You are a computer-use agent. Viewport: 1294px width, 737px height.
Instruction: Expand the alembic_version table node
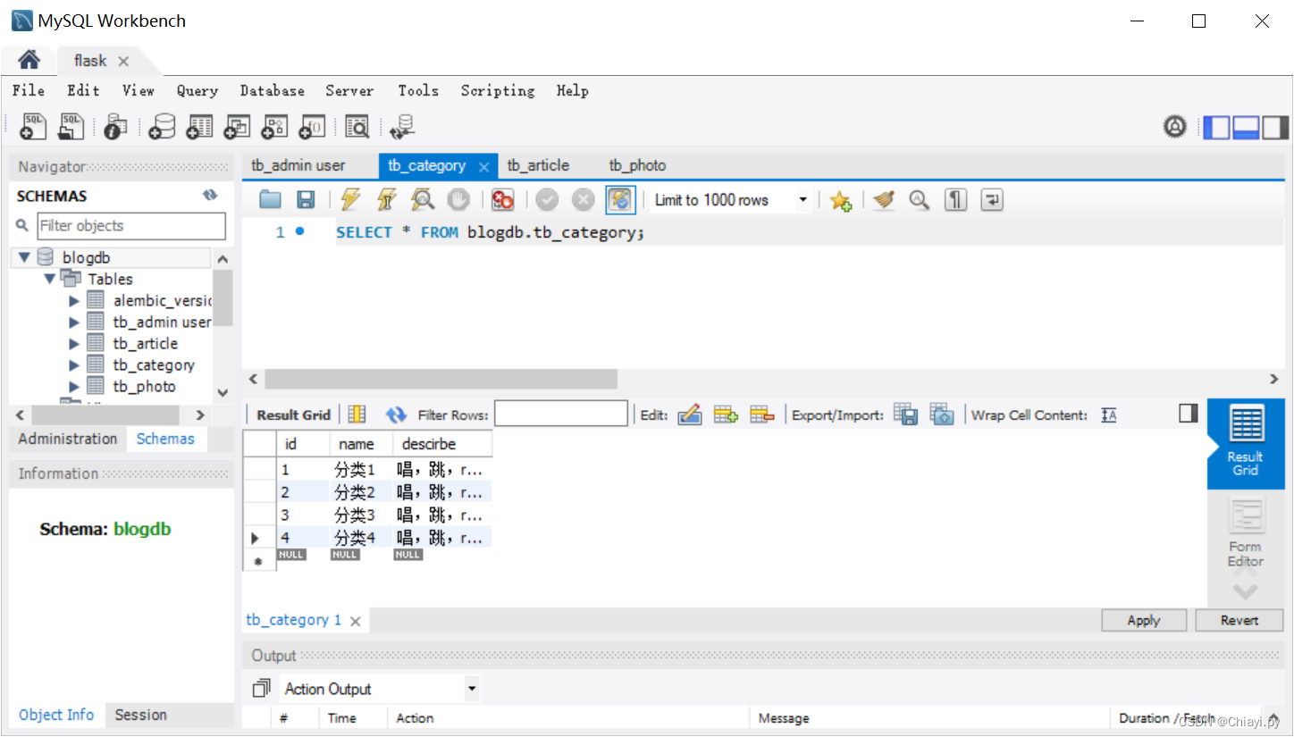pyautogui.click(x=74, y=301)
